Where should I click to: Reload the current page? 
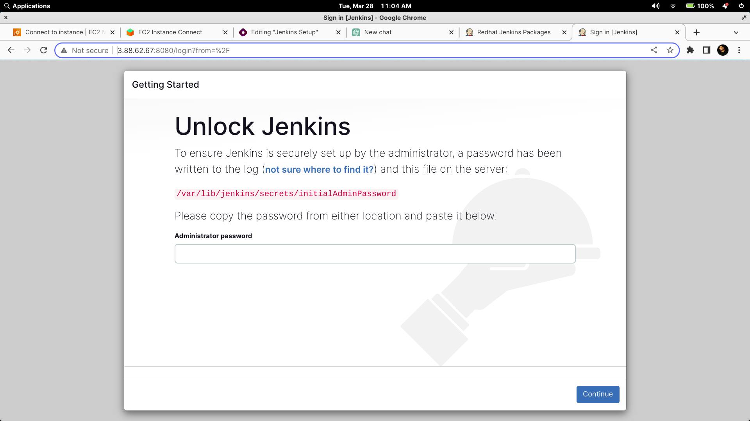coord(44,50)
